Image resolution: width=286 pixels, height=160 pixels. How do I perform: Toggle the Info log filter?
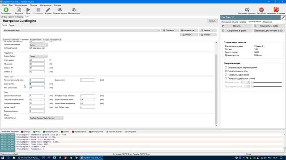[x=37, y=132]
